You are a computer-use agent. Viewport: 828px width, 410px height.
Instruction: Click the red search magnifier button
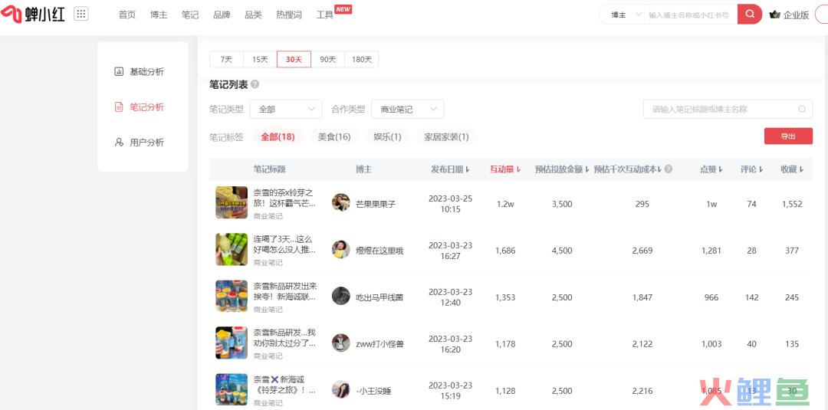click(x=750, y=15)
